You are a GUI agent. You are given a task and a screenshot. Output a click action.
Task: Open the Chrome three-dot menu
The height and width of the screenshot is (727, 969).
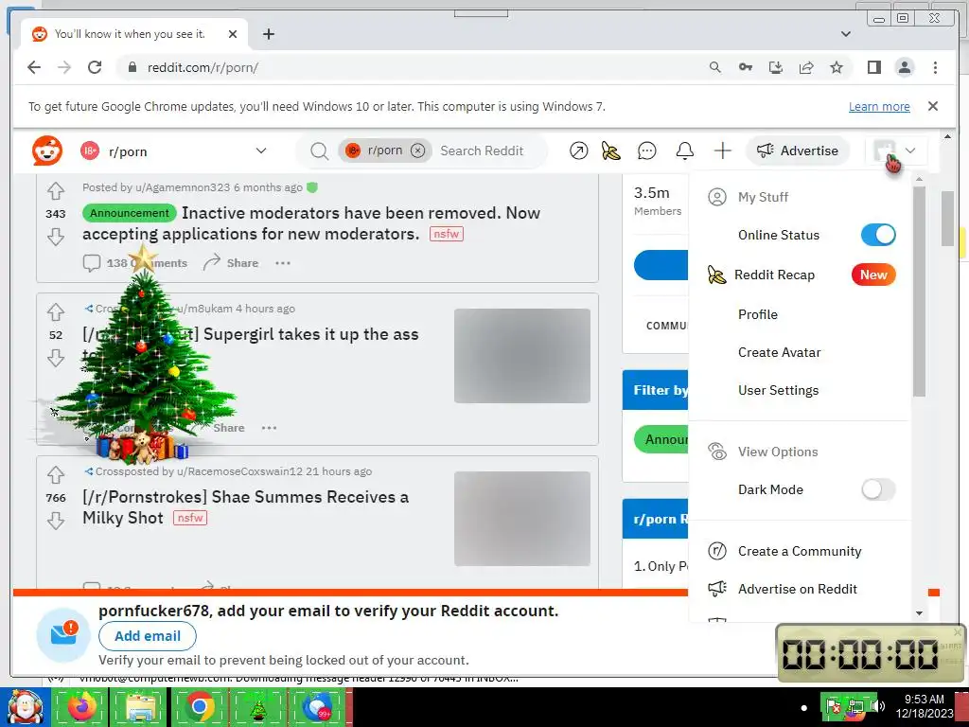click(935, 67)
